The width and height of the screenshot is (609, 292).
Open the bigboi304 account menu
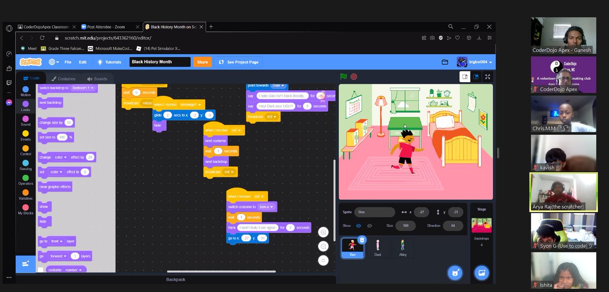click(475, 62)
